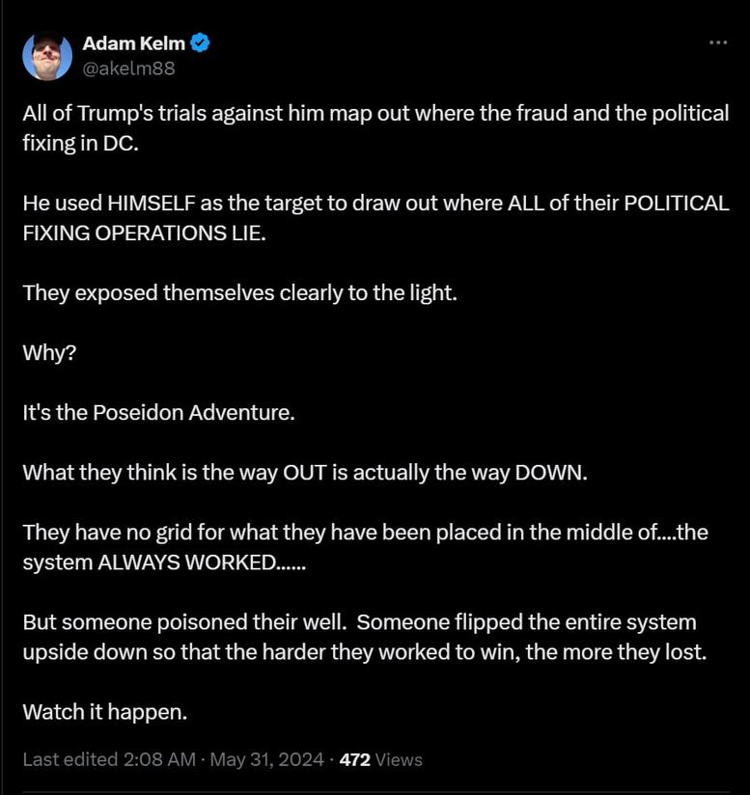750x795 pixels.
Task: Click the capitalized FIXING OPERATIONS LIE text
Action: 143,233
